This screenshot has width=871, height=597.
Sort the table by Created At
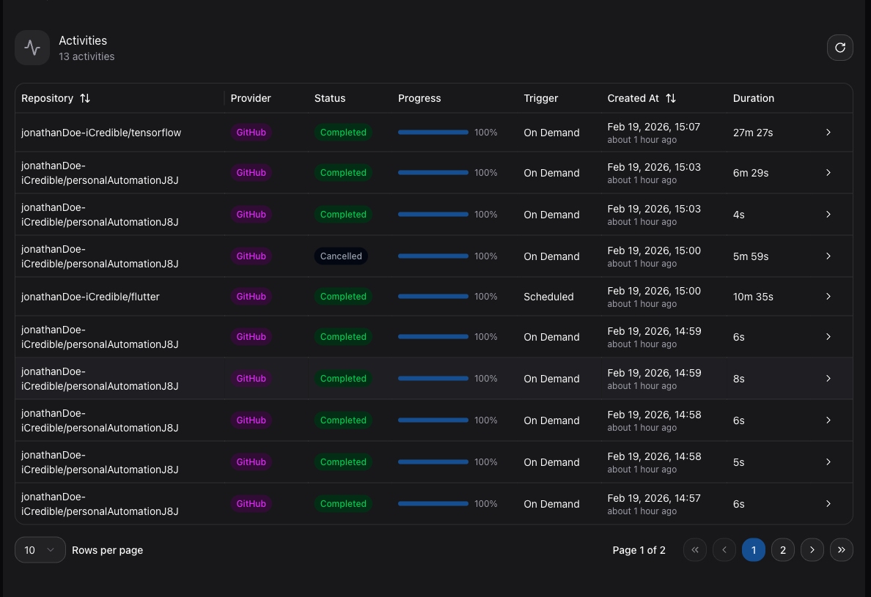pyautogui.click(x=669, y=98)
